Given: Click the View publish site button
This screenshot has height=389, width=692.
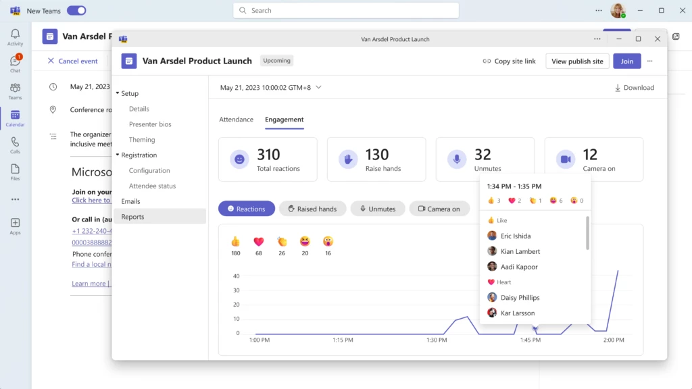Looking at the screenshot, I should coord(577,61).
